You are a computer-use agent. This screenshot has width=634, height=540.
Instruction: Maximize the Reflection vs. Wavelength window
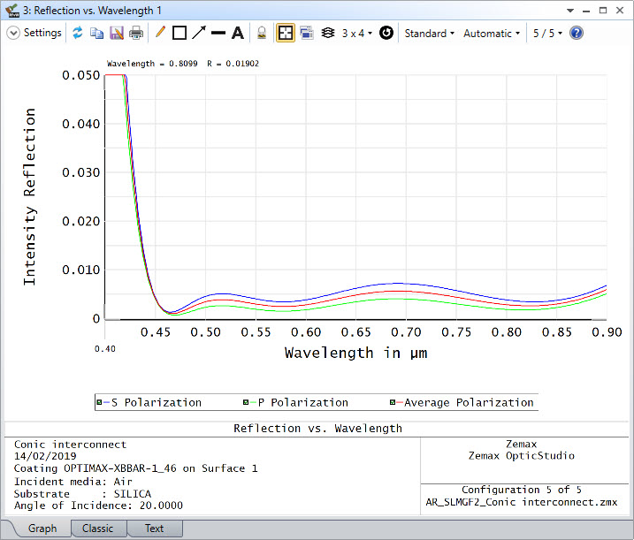click(x=603, y=11)
